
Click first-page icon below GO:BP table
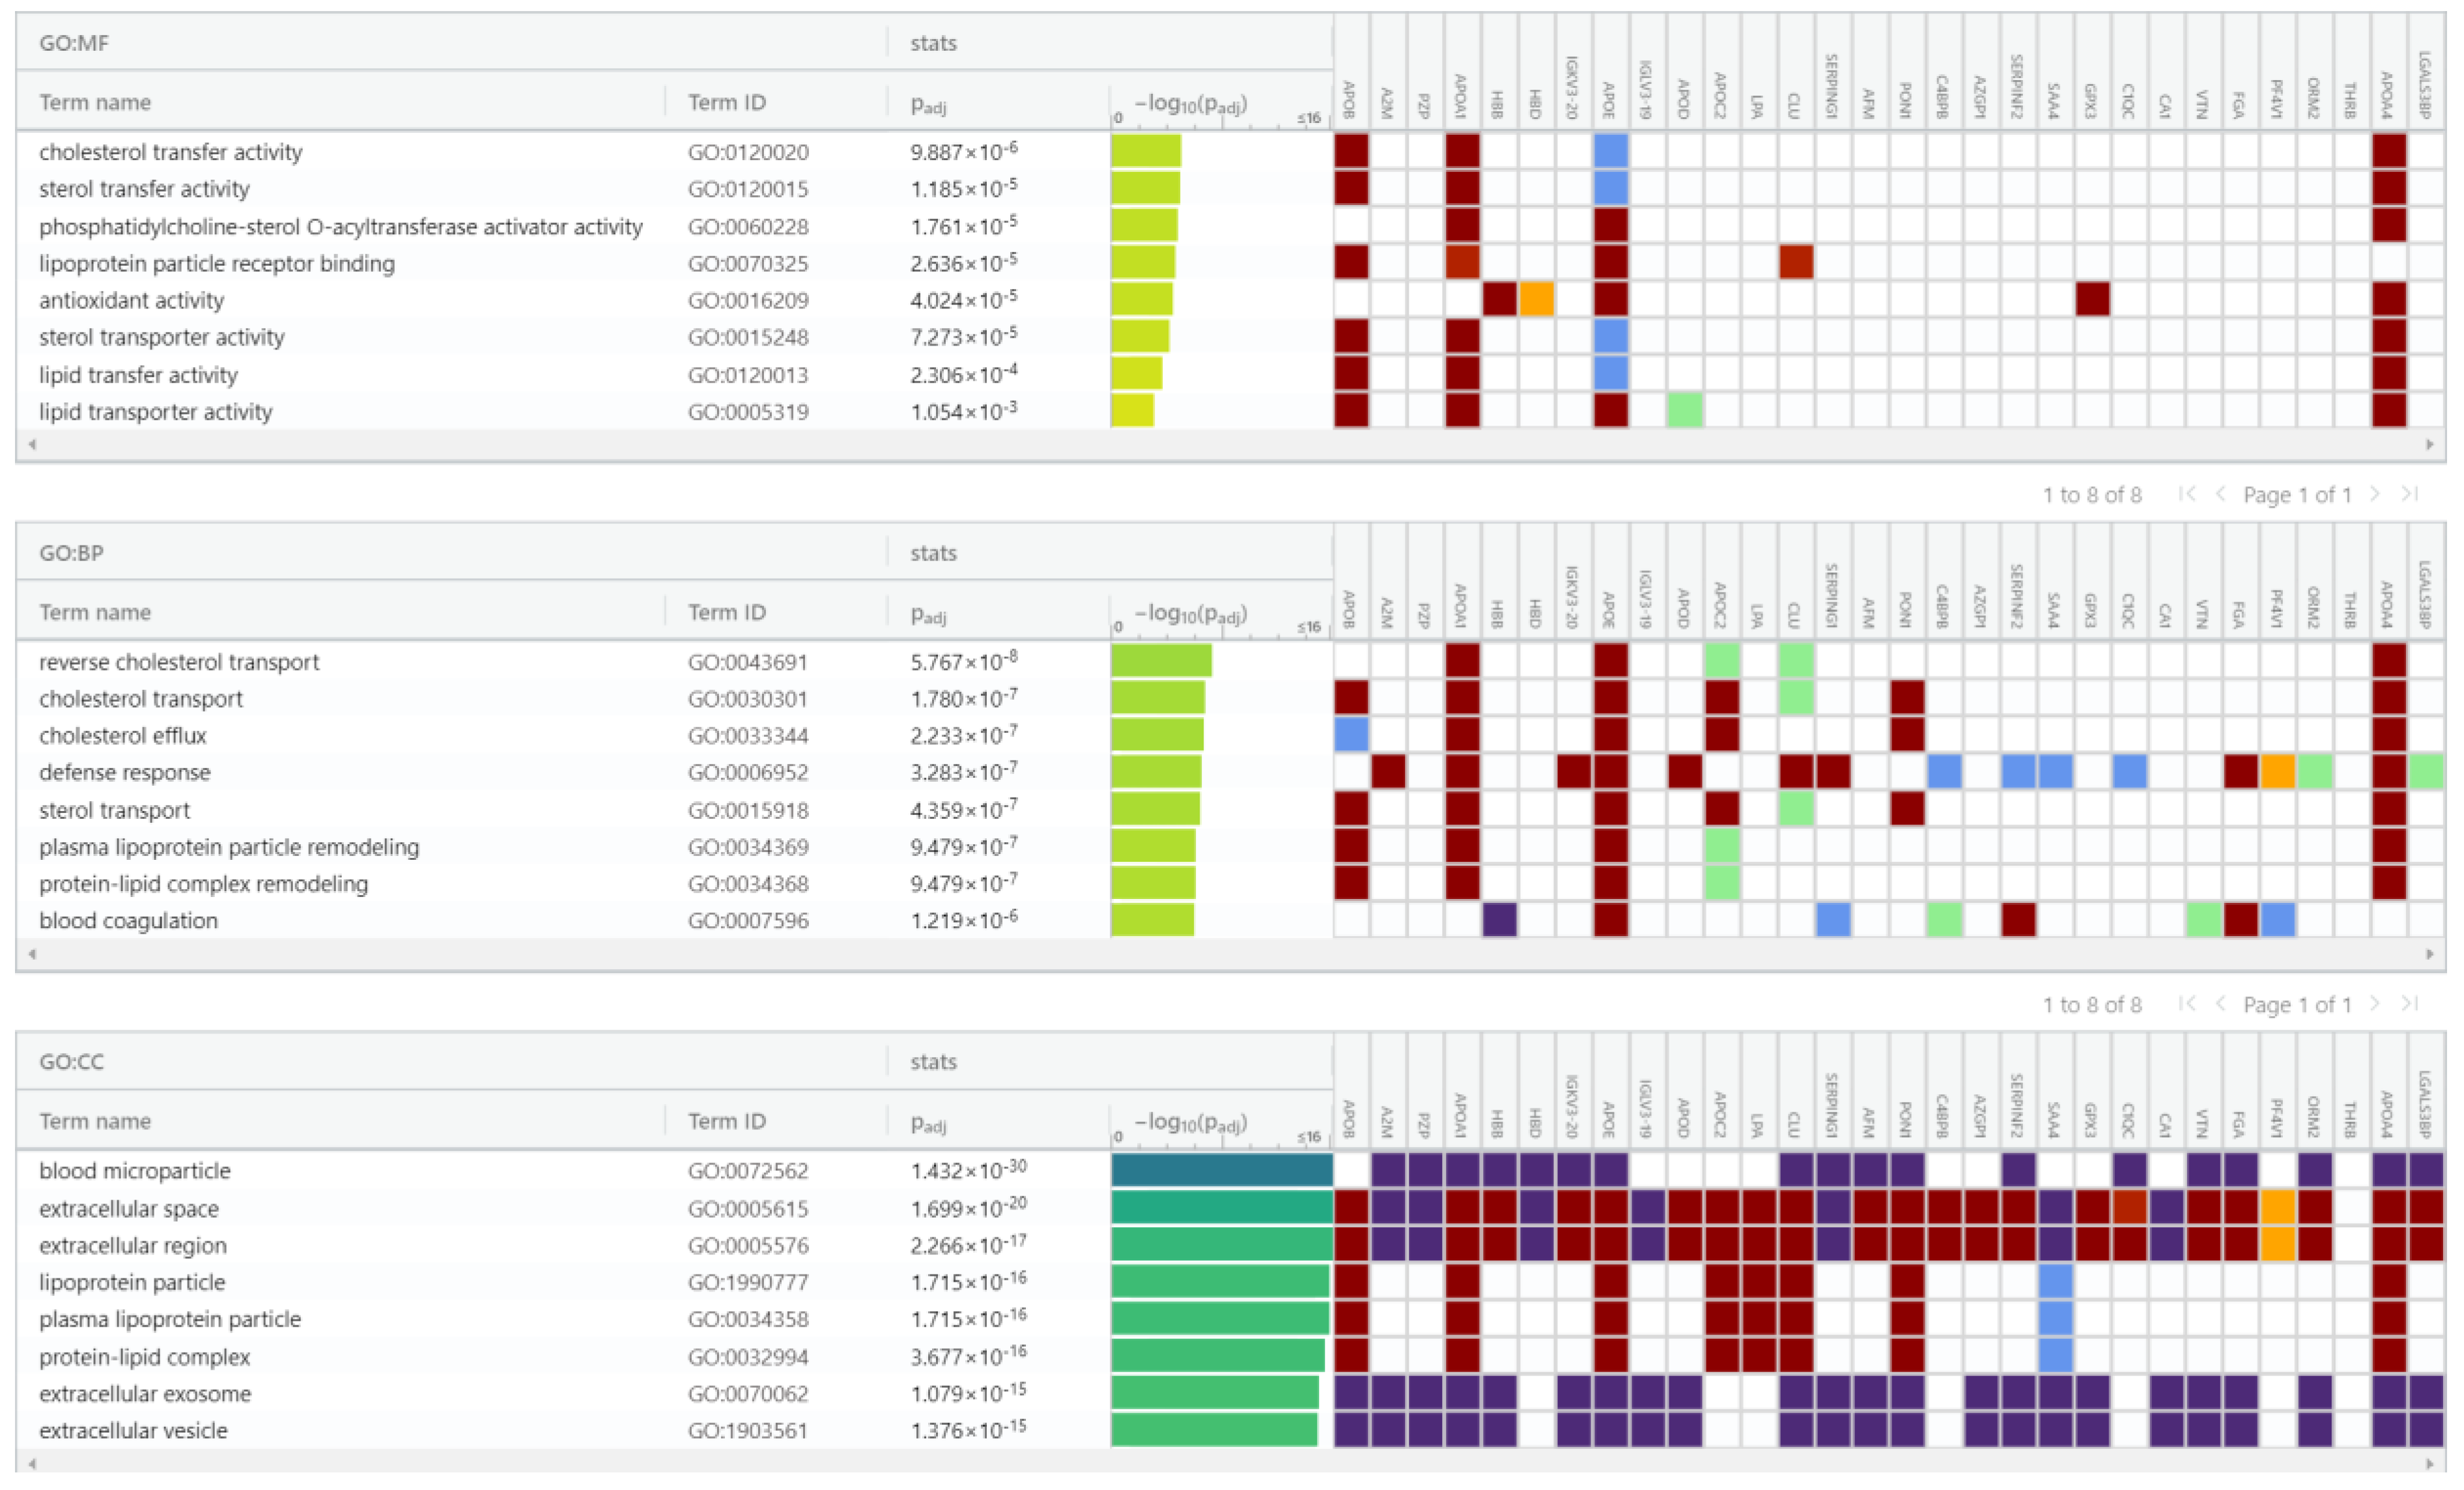click(x=2187, y=1003)
